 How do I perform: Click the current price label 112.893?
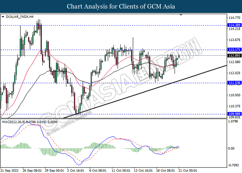[234, 55]
